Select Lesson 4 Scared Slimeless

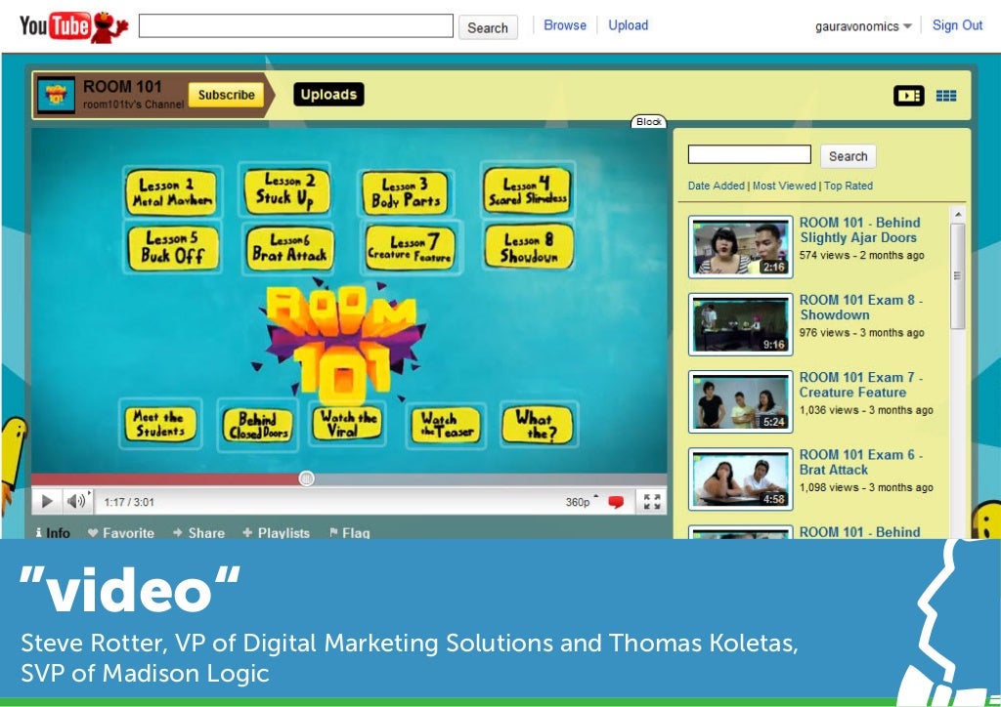[x=527, y=190]
